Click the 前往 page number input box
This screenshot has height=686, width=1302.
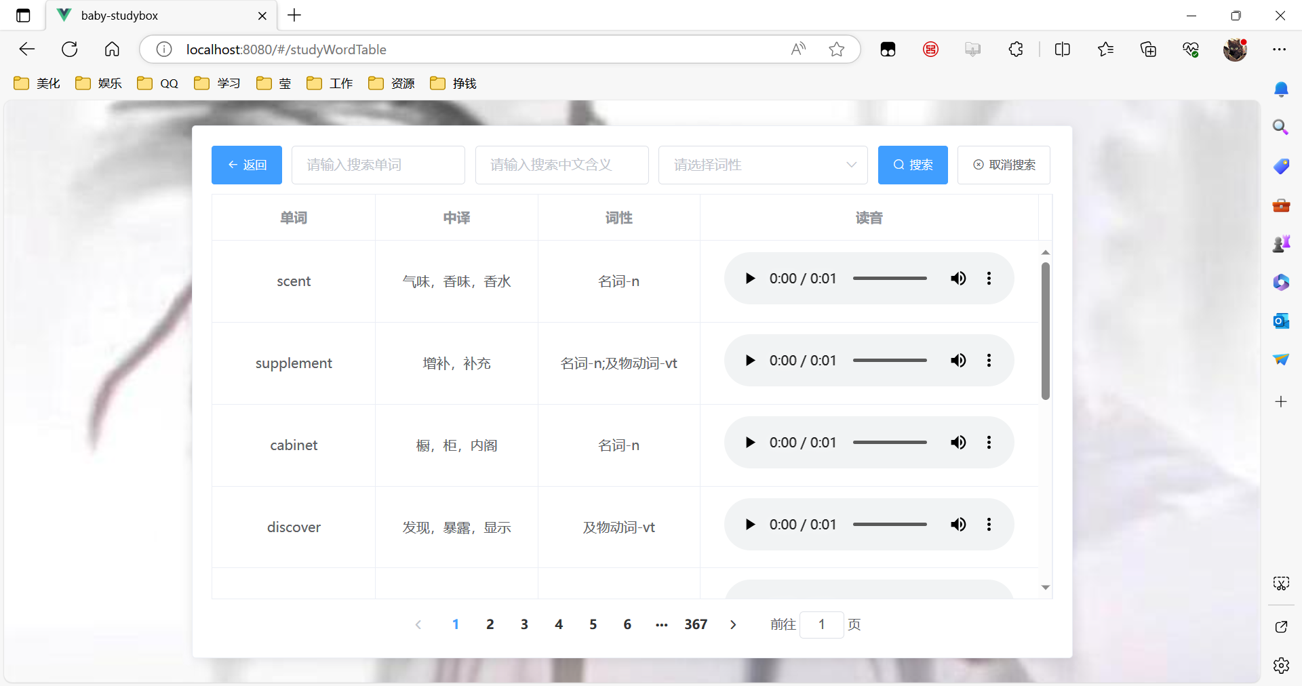[x=822, y=624]
